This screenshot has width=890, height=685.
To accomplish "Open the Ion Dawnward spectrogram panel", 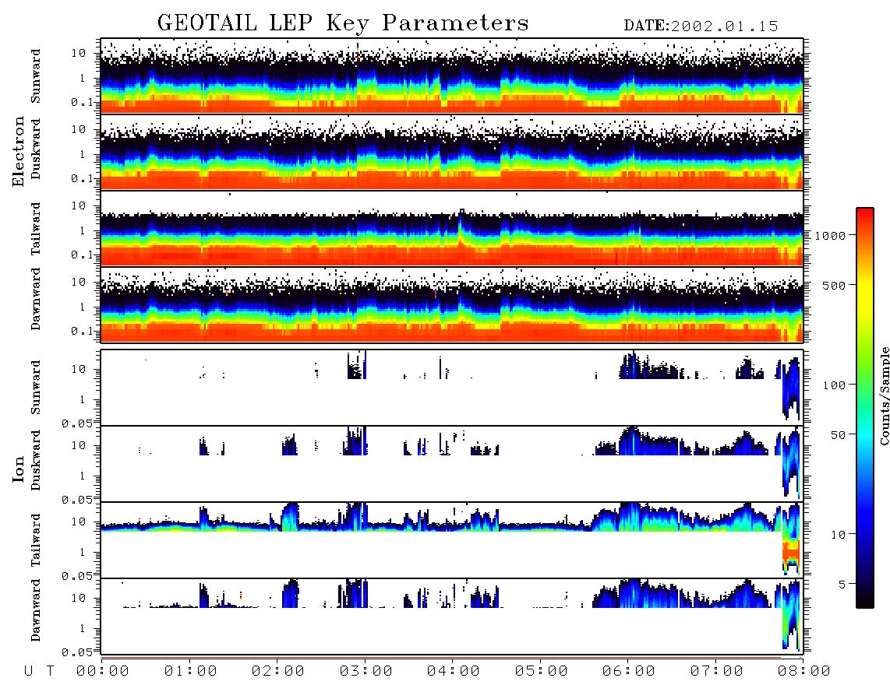I will point(452,616).
